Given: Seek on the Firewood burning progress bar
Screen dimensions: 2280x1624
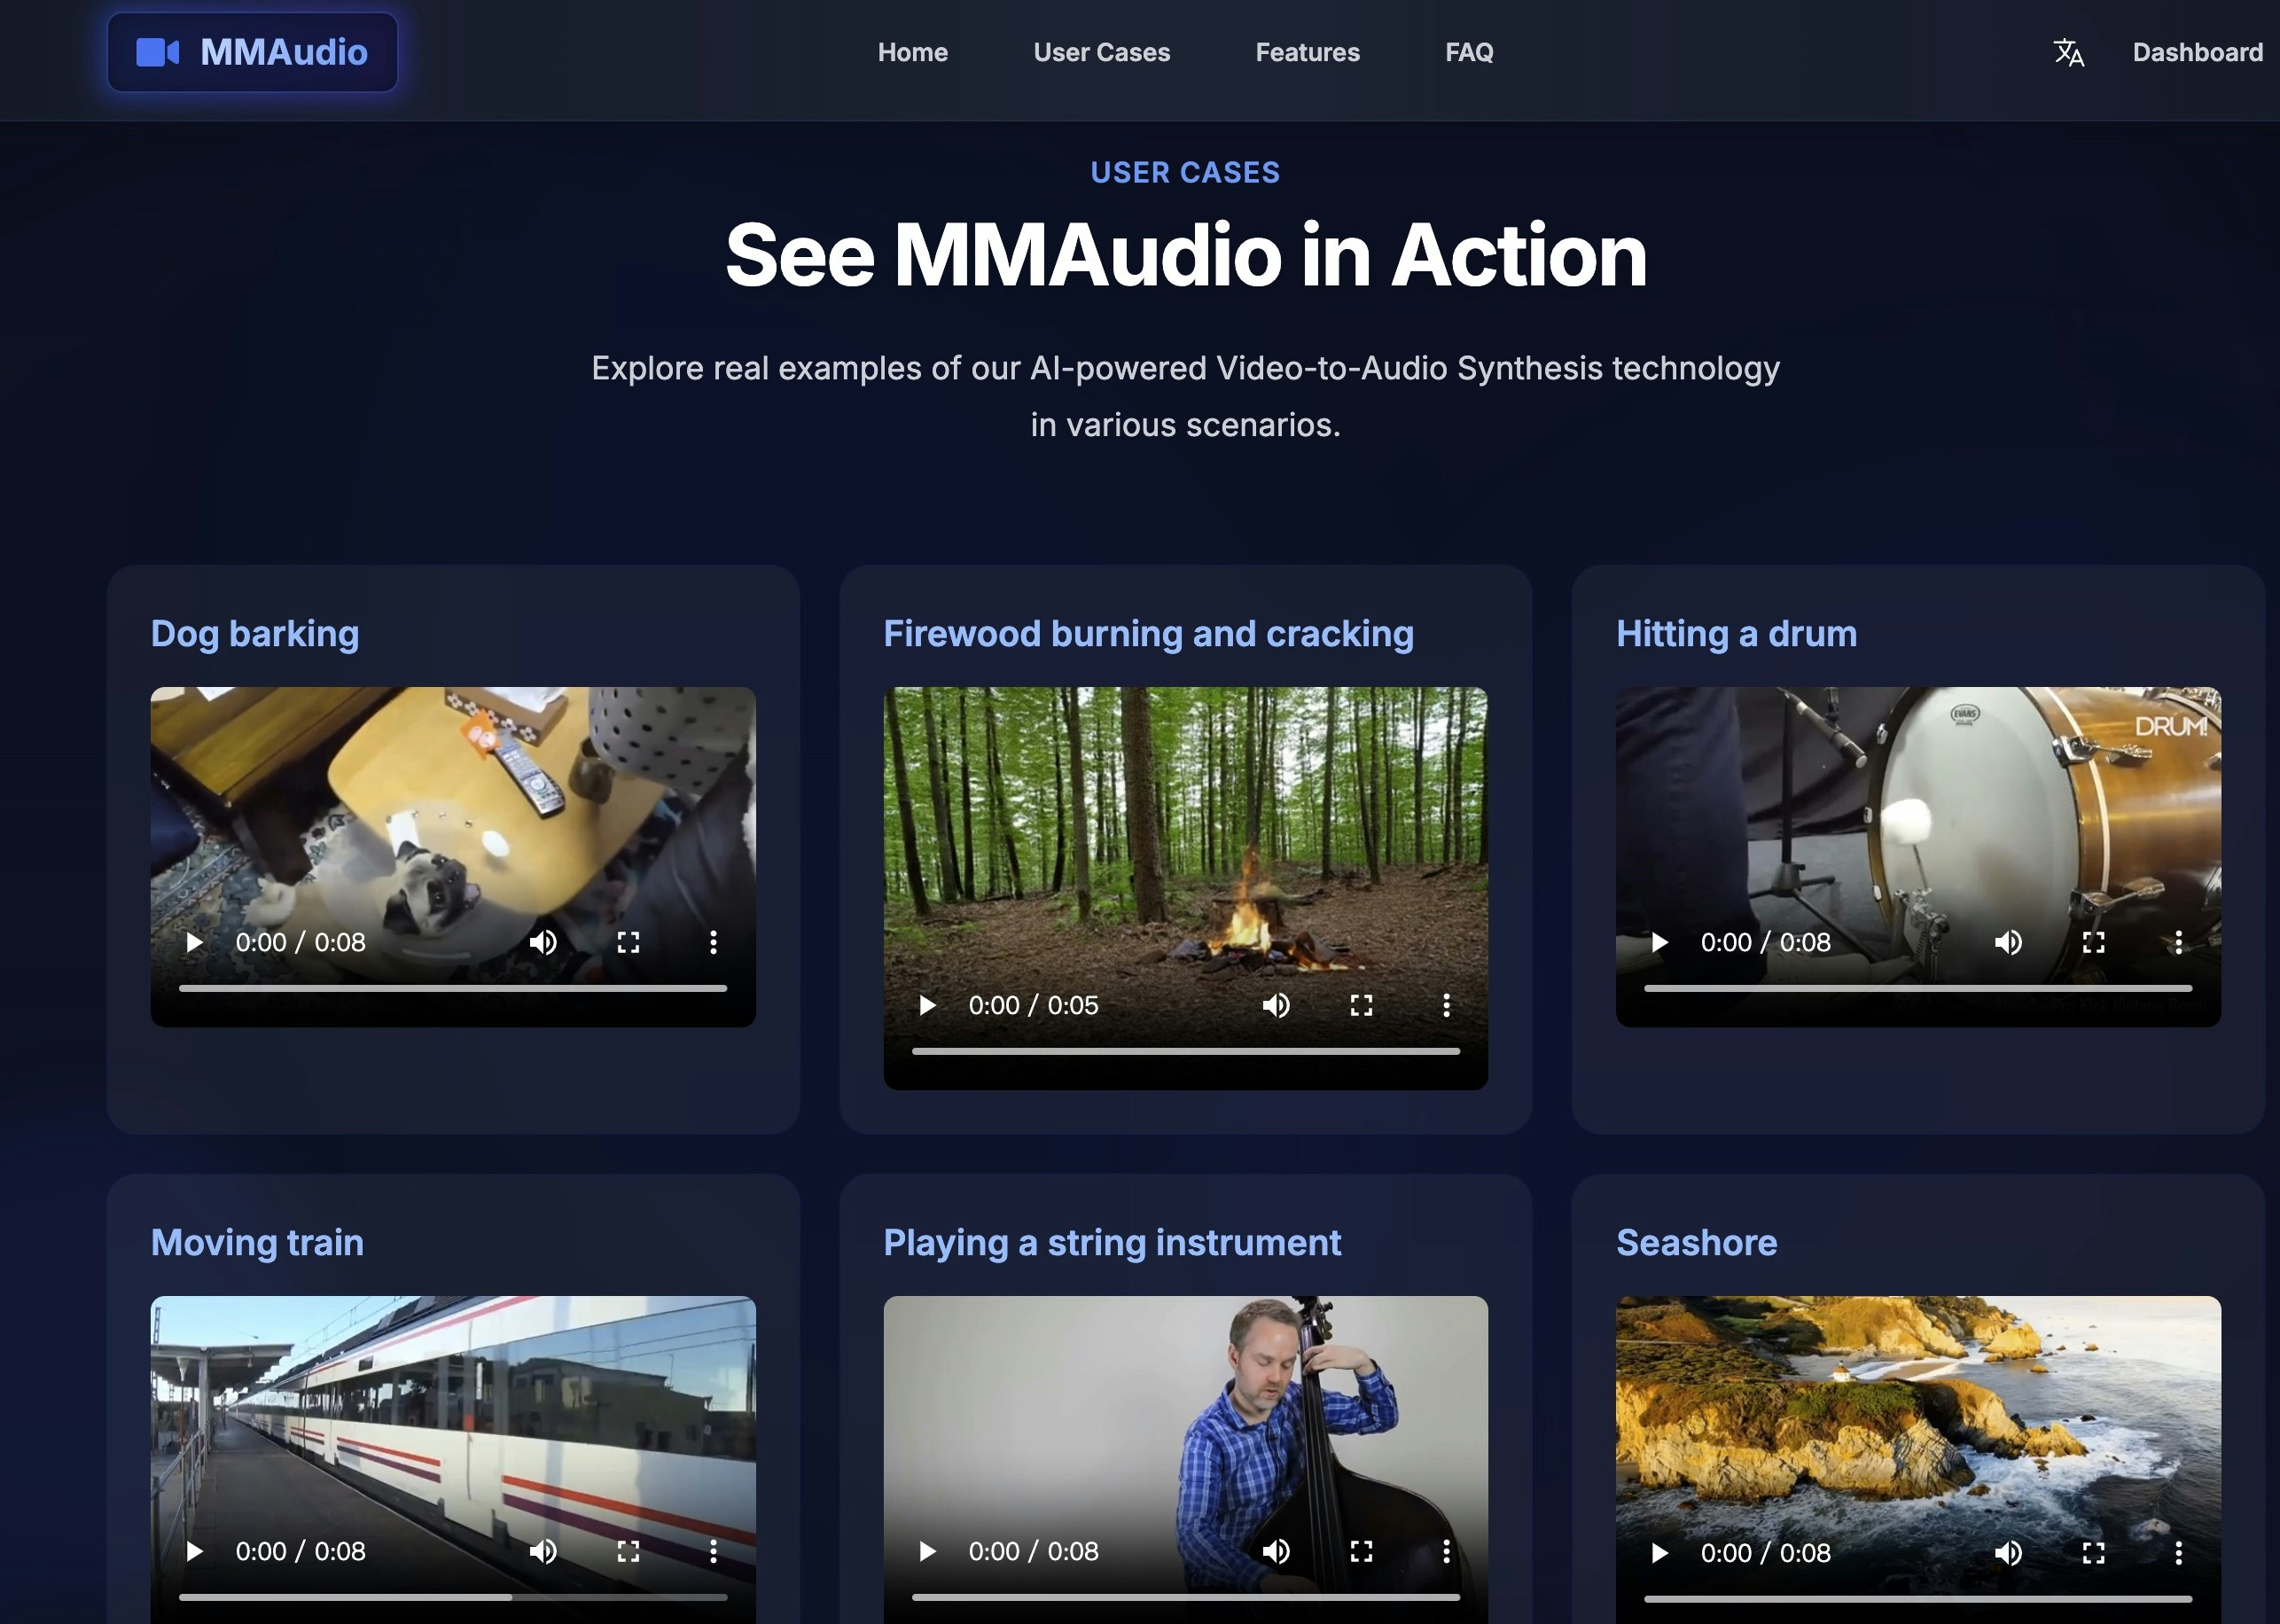Looking at the screenshot, I should 1185,1051.
